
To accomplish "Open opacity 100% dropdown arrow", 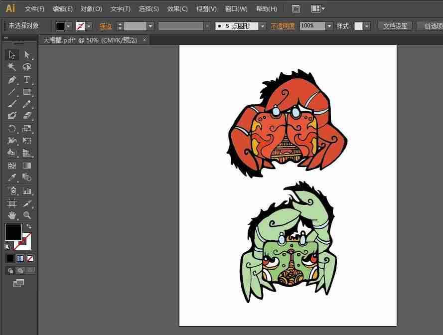I will 329,26.
